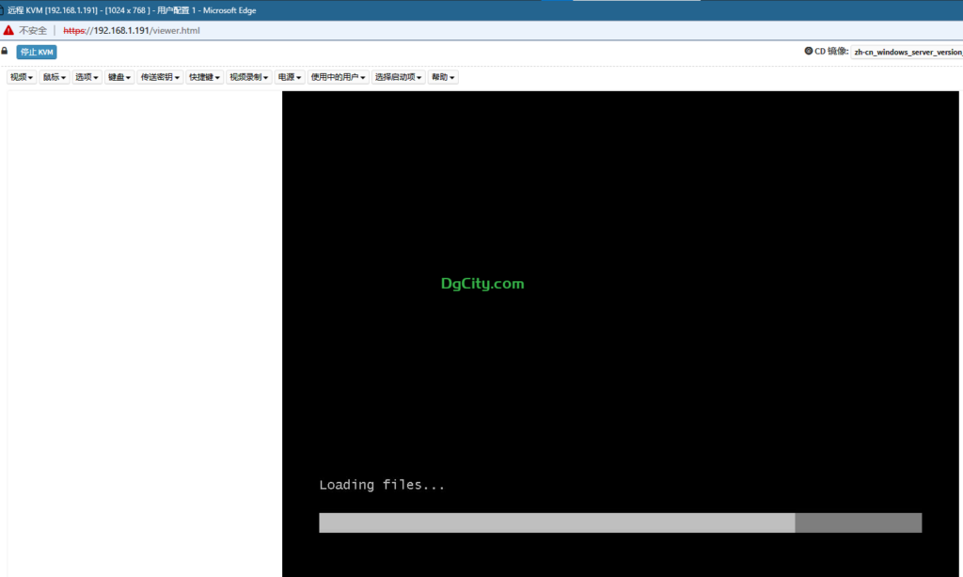Click the CD image filename field

(x=907, y=53)
